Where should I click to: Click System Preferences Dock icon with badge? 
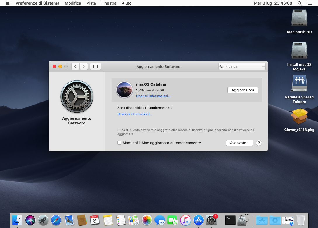tap(211, 220)
